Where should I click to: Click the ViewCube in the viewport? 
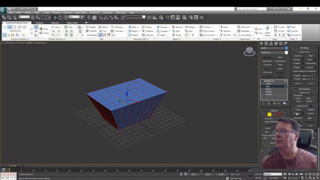click(249, 51)
